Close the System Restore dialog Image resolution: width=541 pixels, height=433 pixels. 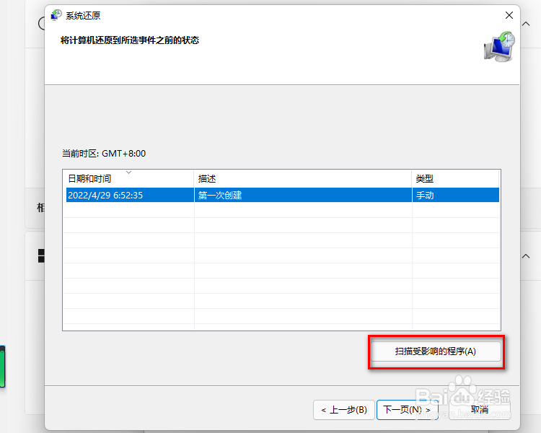click(x=509, y=15)
